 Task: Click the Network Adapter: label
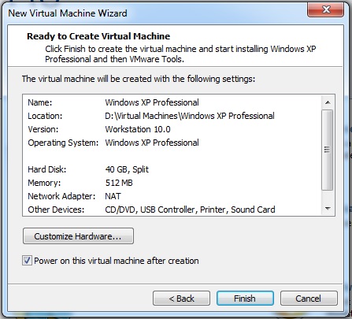(61, 196)
